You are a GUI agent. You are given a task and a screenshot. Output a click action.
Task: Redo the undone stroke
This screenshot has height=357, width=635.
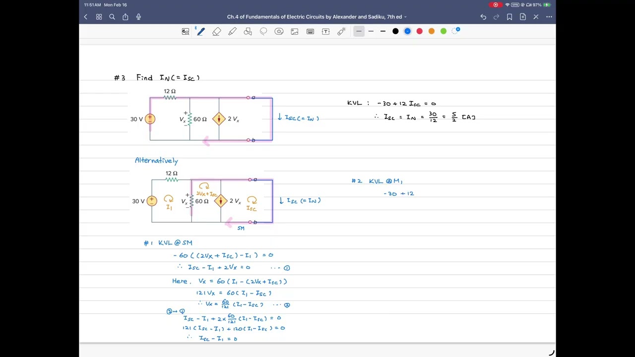tap(496, 17)
